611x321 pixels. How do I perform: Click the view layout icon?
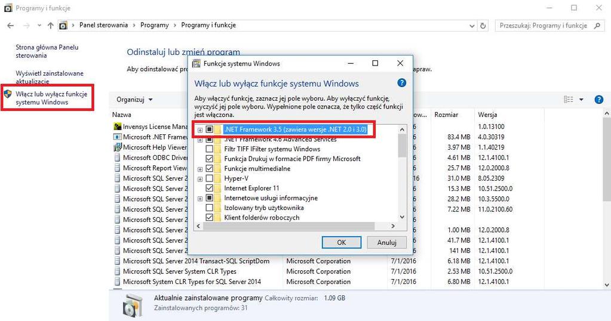pyautogui.click(x=569, y=100)
